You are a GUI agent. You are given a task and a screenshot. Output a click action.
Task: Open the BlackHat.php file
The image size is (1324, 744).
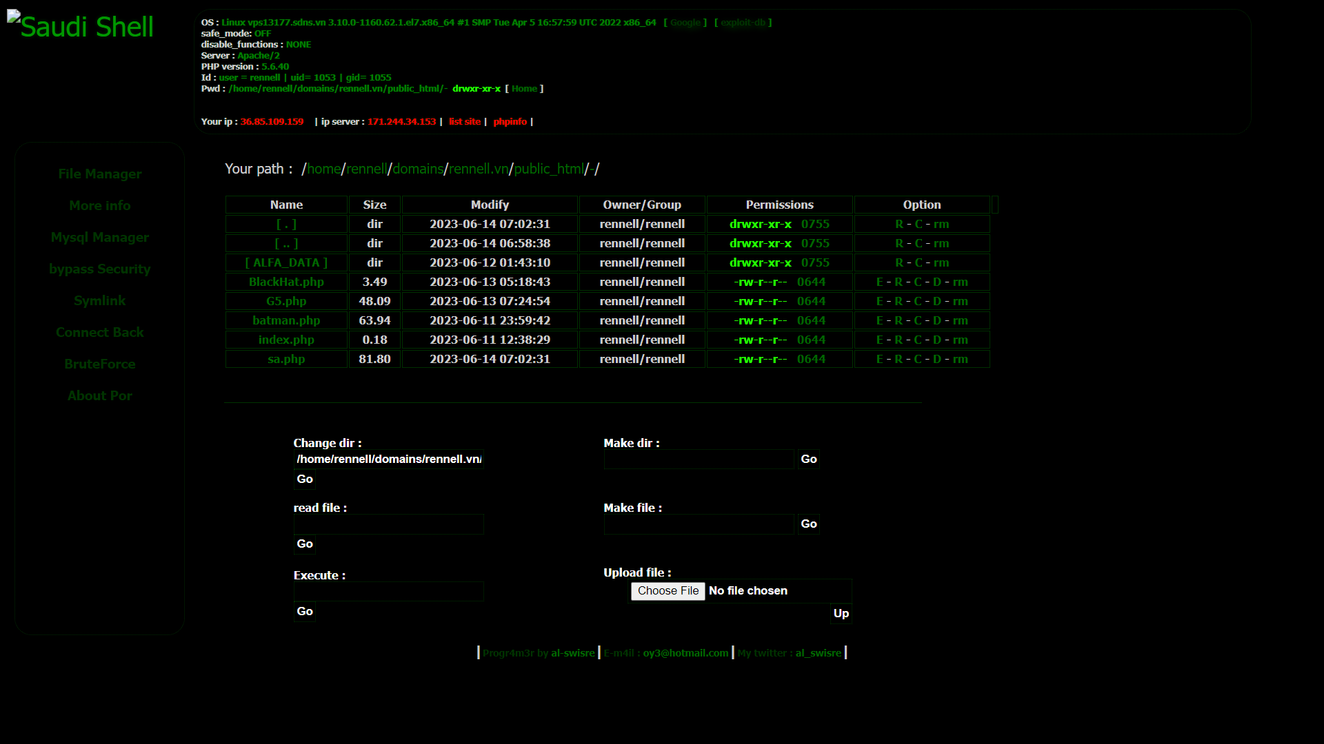pyautogui.click(x=286, y=282)
